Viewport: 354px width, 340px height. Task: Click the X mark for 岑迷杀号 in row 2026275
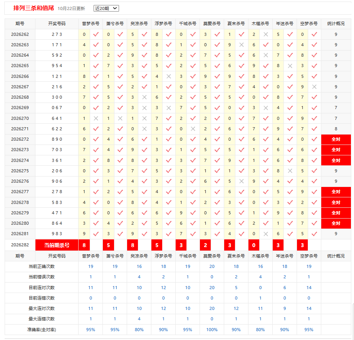[x=290, y=171]
